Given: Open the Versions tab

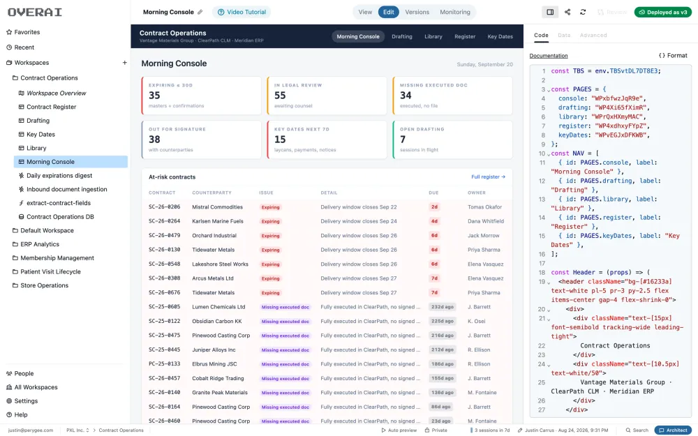Looking at the screenshot, I should pyautogui.click(x=417, y=12).
